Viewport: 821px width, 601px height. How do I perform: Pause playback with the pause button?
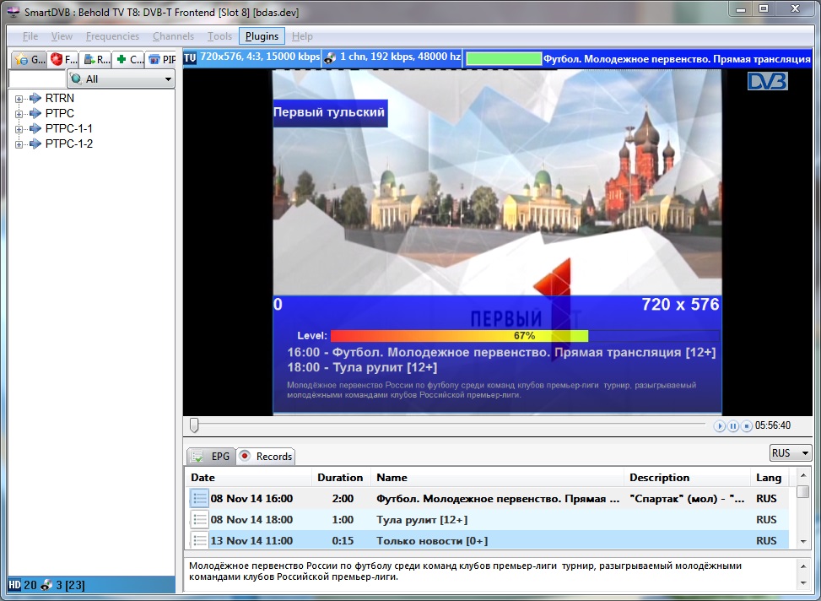[x=733, y=426]
